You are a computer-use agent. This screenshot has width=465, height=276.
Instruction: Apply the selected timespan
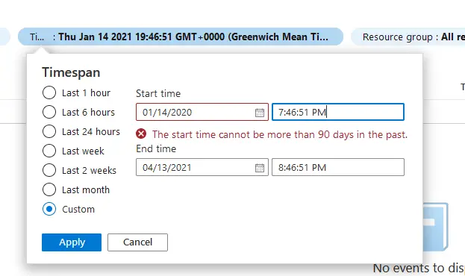click(72, 242)
